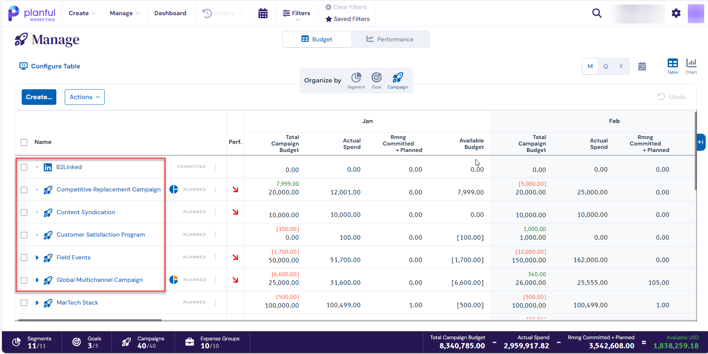Toggle the select-all checkbox beside Name
The image size is (708, 354).
click(x=24, y=142)
